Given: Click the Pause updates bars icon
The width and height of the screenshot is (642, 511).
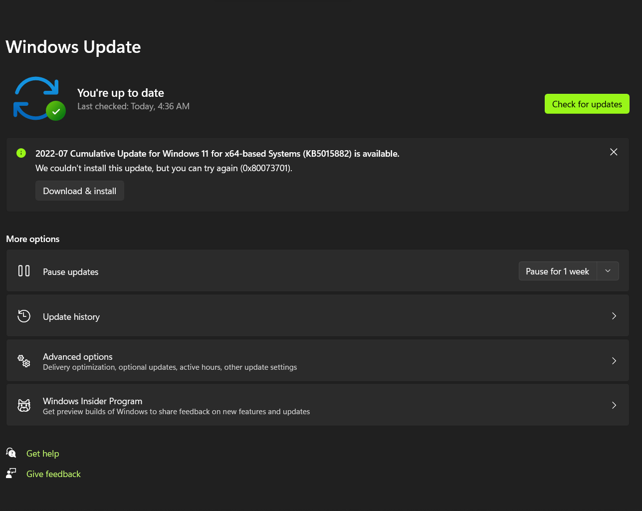Looking at the screenshot, I should tap(24, 271).
